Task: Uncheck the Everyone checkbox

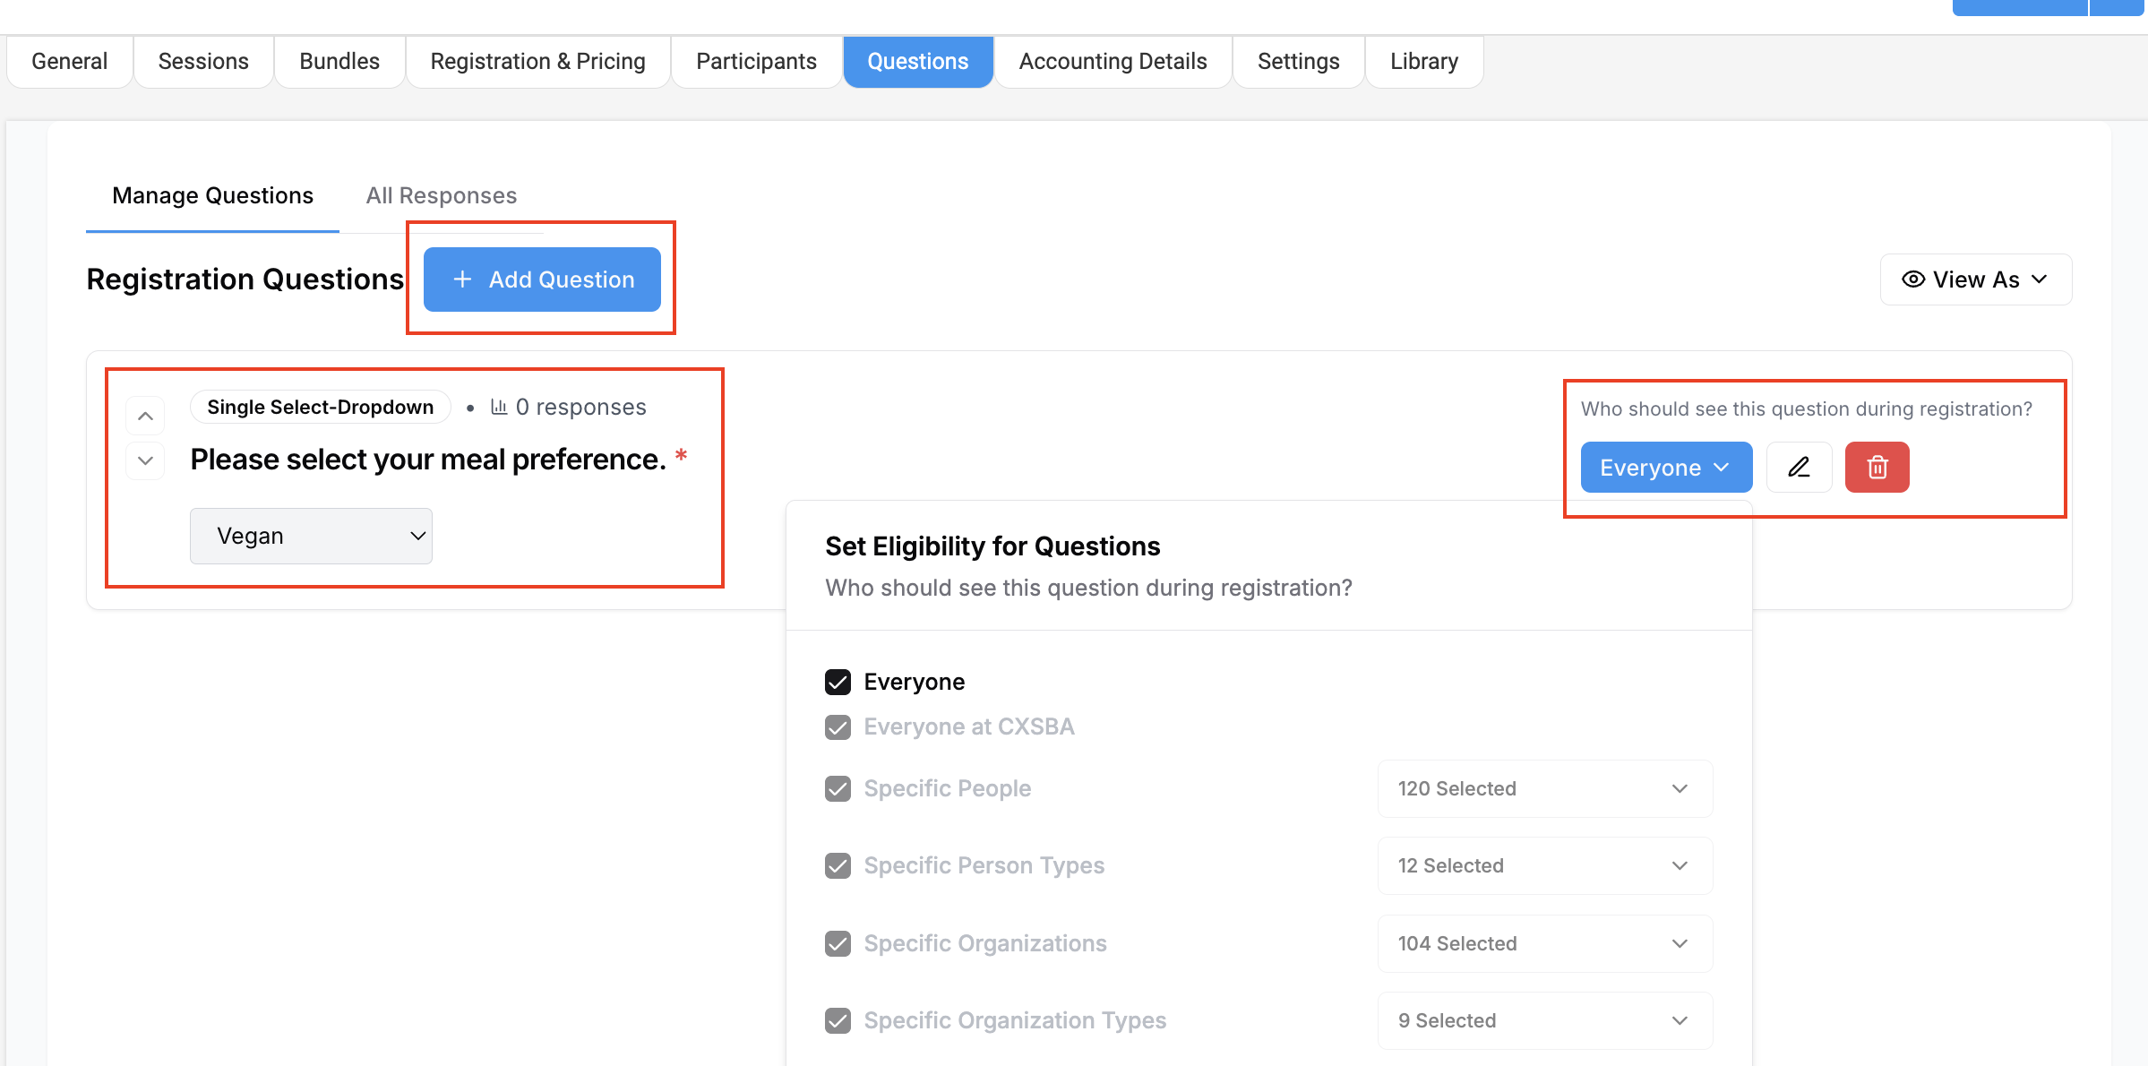Action: click(838, 682)
